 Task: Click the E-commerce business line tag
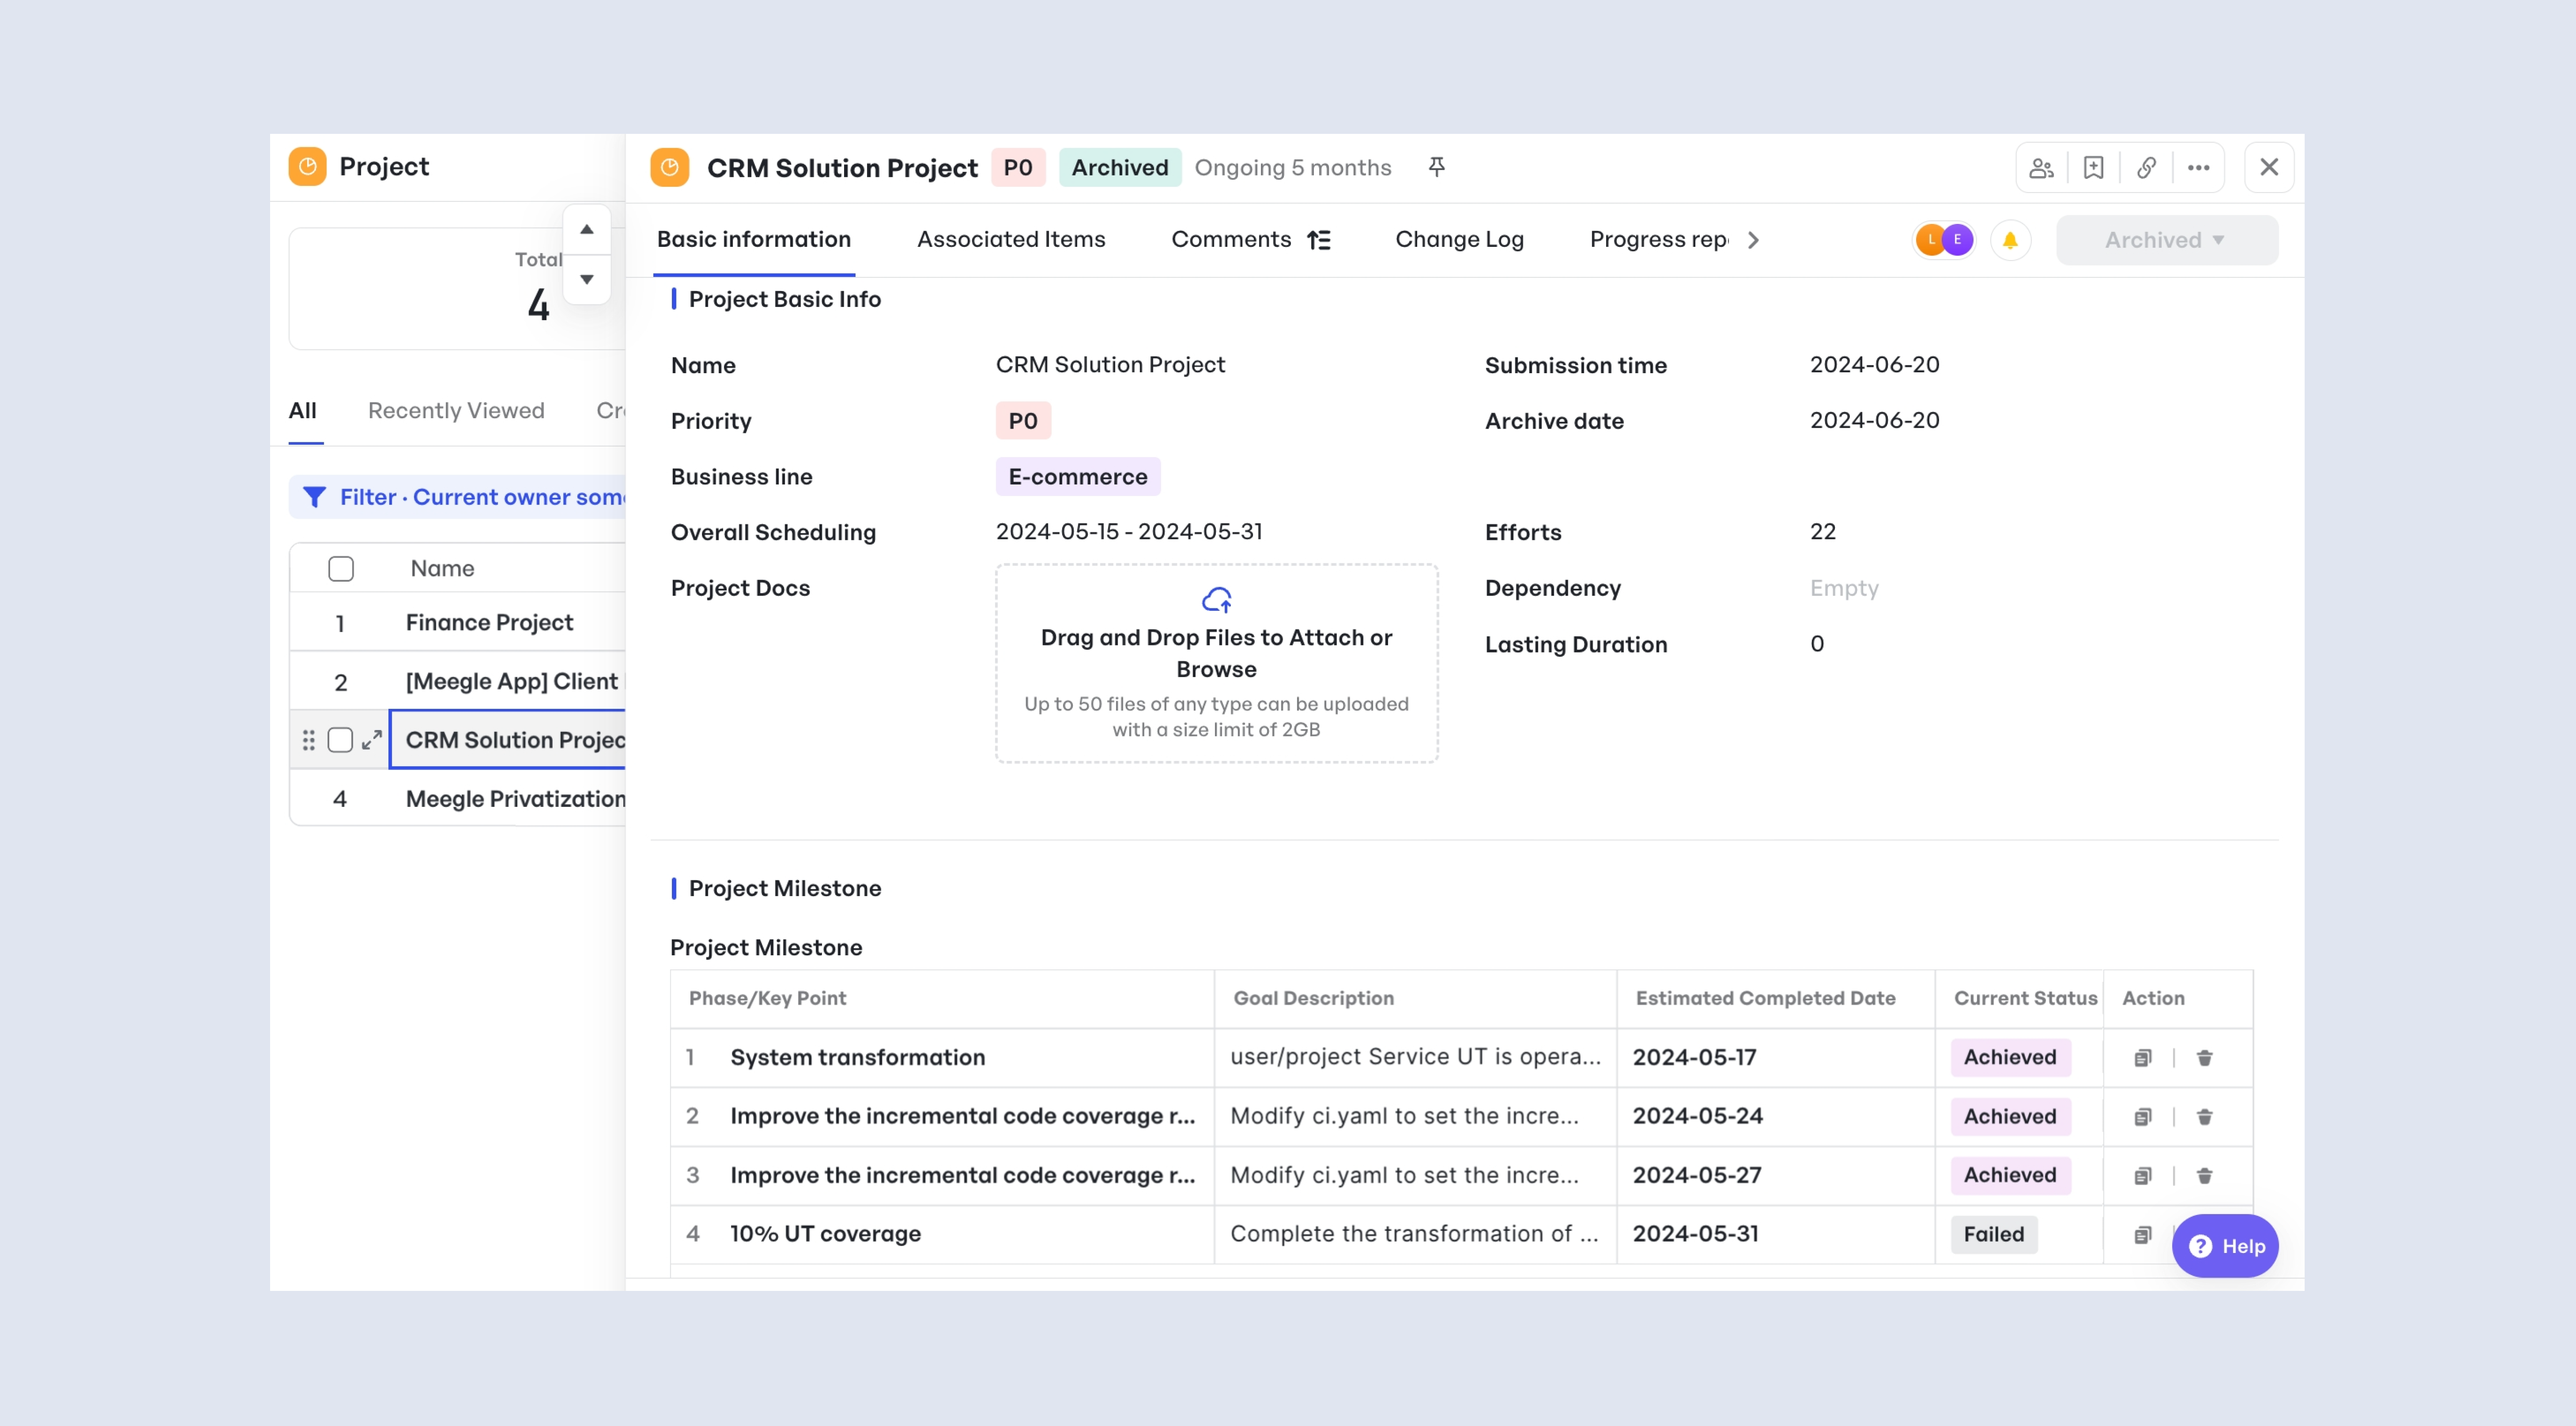coord(1077,477)
